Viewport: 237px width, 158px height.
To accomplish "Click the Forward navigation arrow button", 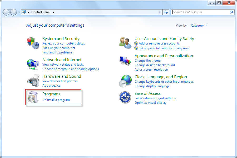I will [13, 12].
